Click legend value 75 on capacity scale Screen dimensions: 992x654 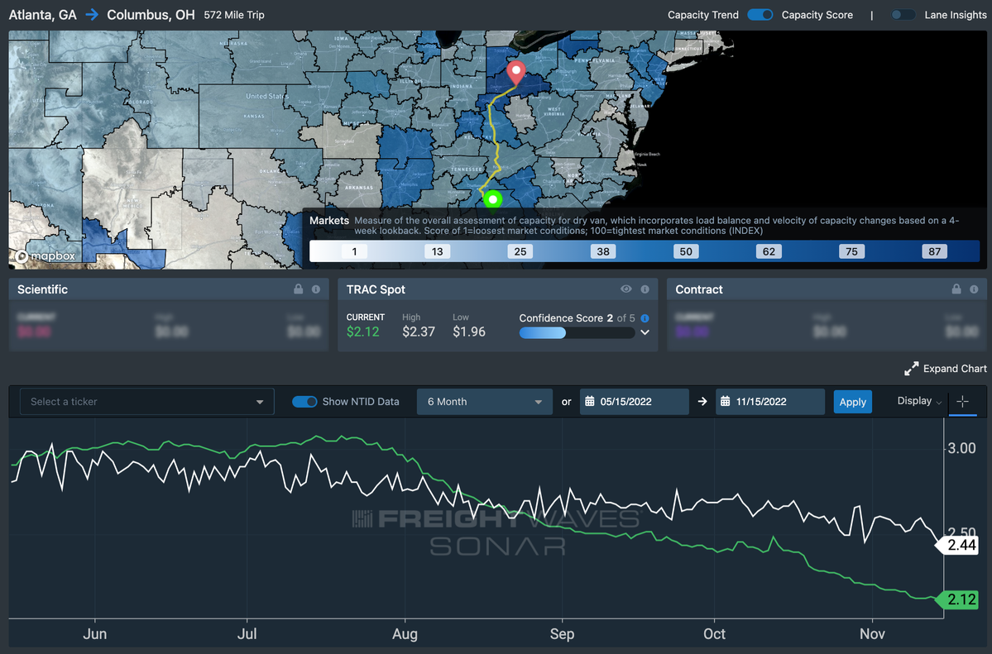[x=851, y=251]
